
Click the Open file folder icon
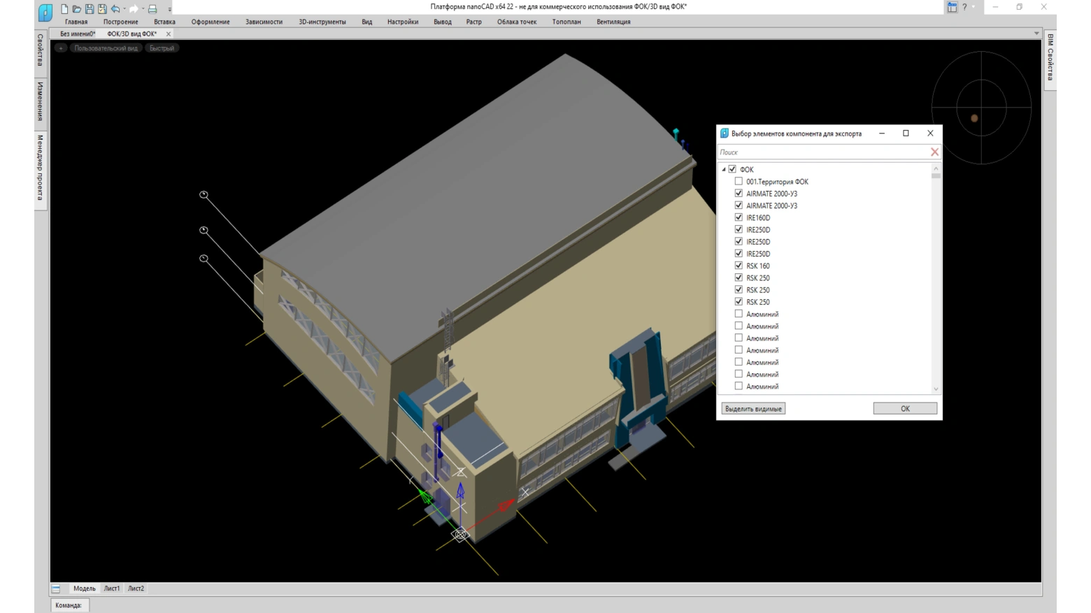pos(77,9)
